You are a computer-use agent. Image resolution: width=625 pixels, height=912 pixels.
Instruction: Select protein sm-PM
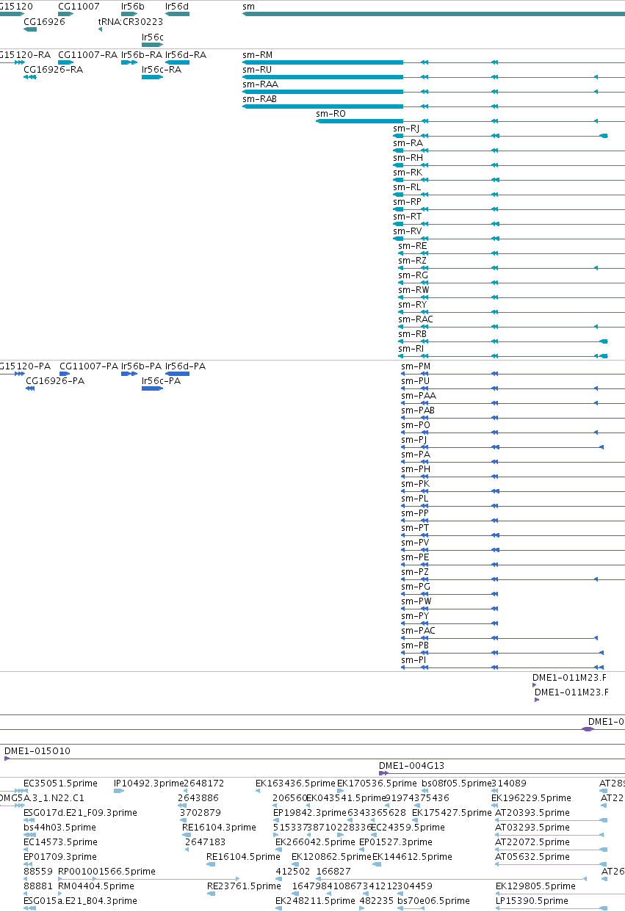513,374
